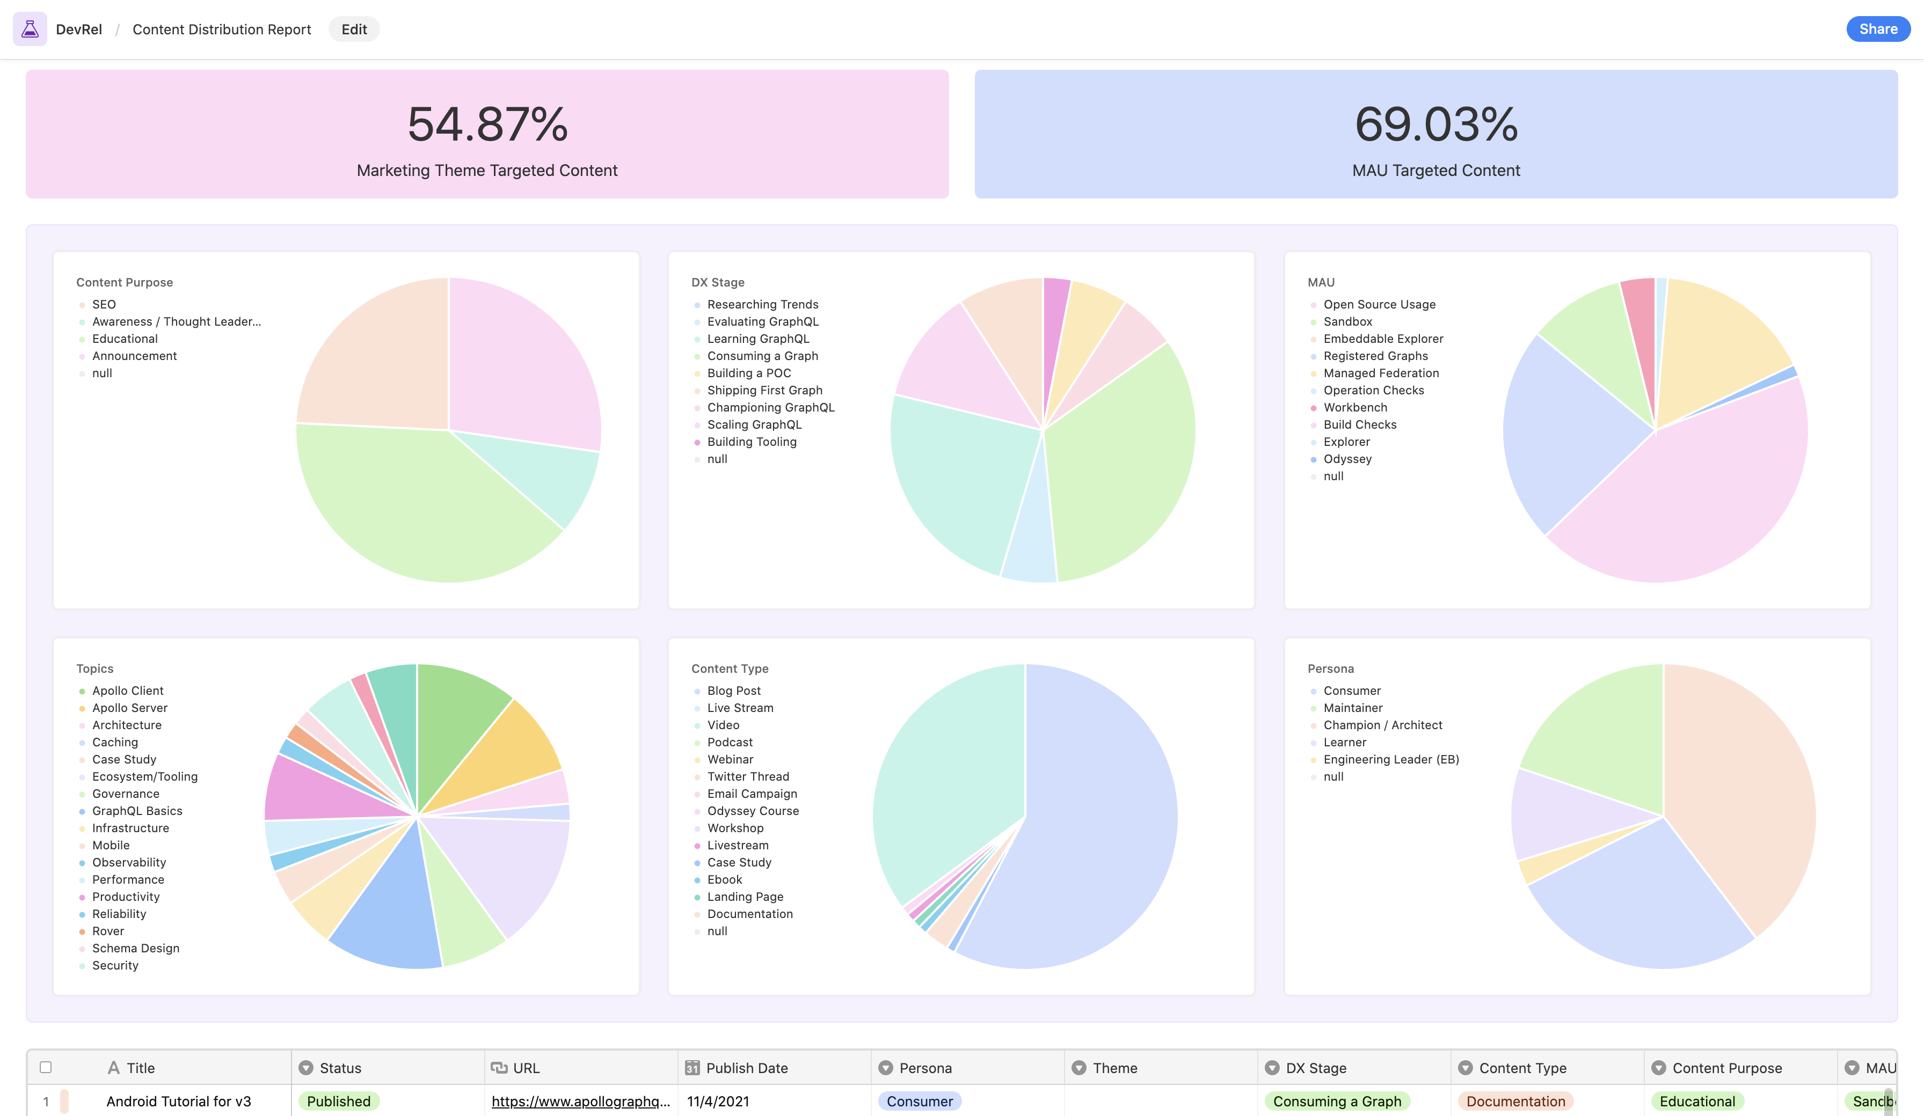Toggle the Apollo Client entry in Topics legend
Viewport: 1924px width, 1116px height.
[128, 691]
